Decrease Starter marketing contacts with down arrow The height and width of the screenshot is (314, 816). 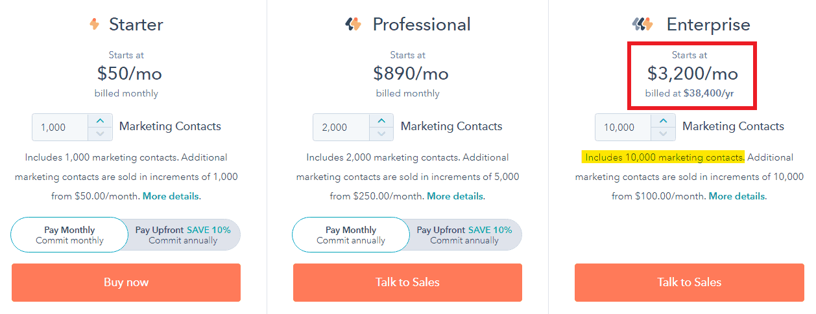100,134
